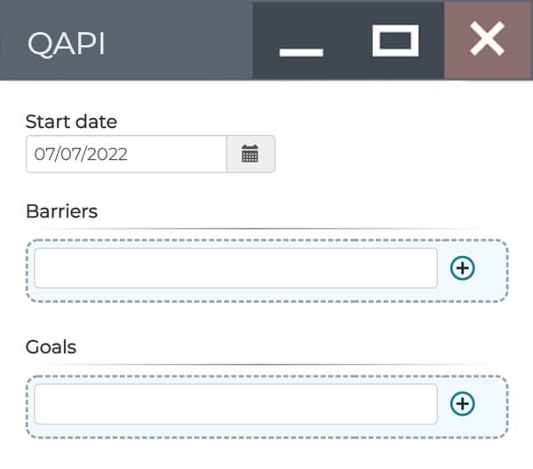Minimize the QAPI window
The height and width of the screenshot is (469, 533).
point(301,42)
